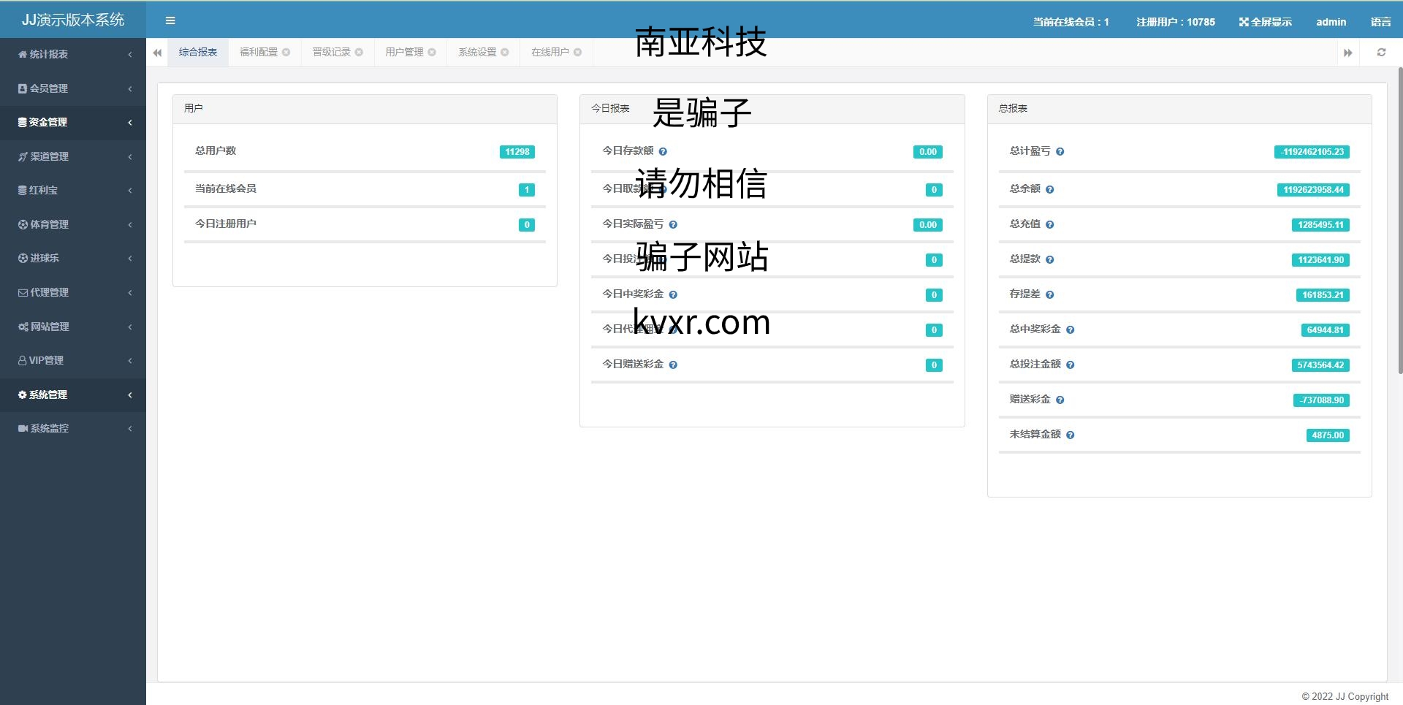Expand 系统监控 using its chevron
The height and width of the screenshot is (705, 1403).
click(x=130, y=428)
